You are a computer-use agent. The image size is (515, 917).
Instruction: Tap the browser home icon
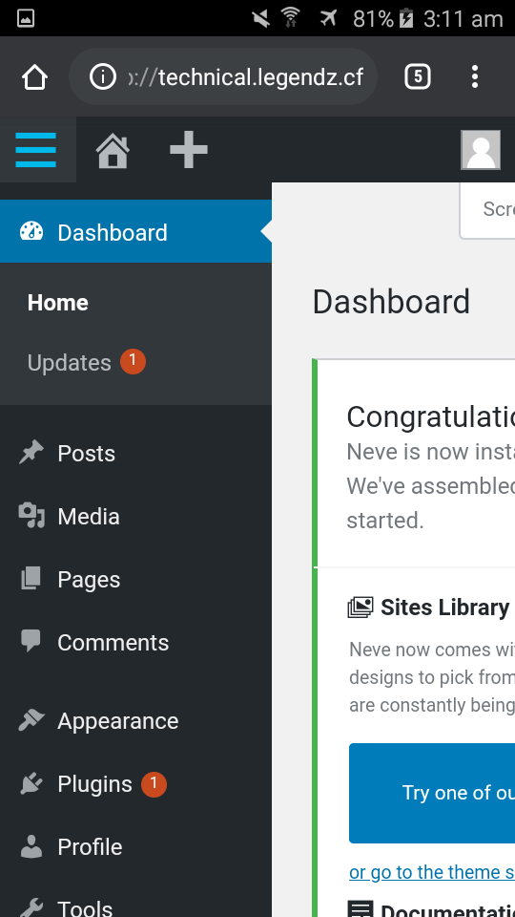(34, 76)
